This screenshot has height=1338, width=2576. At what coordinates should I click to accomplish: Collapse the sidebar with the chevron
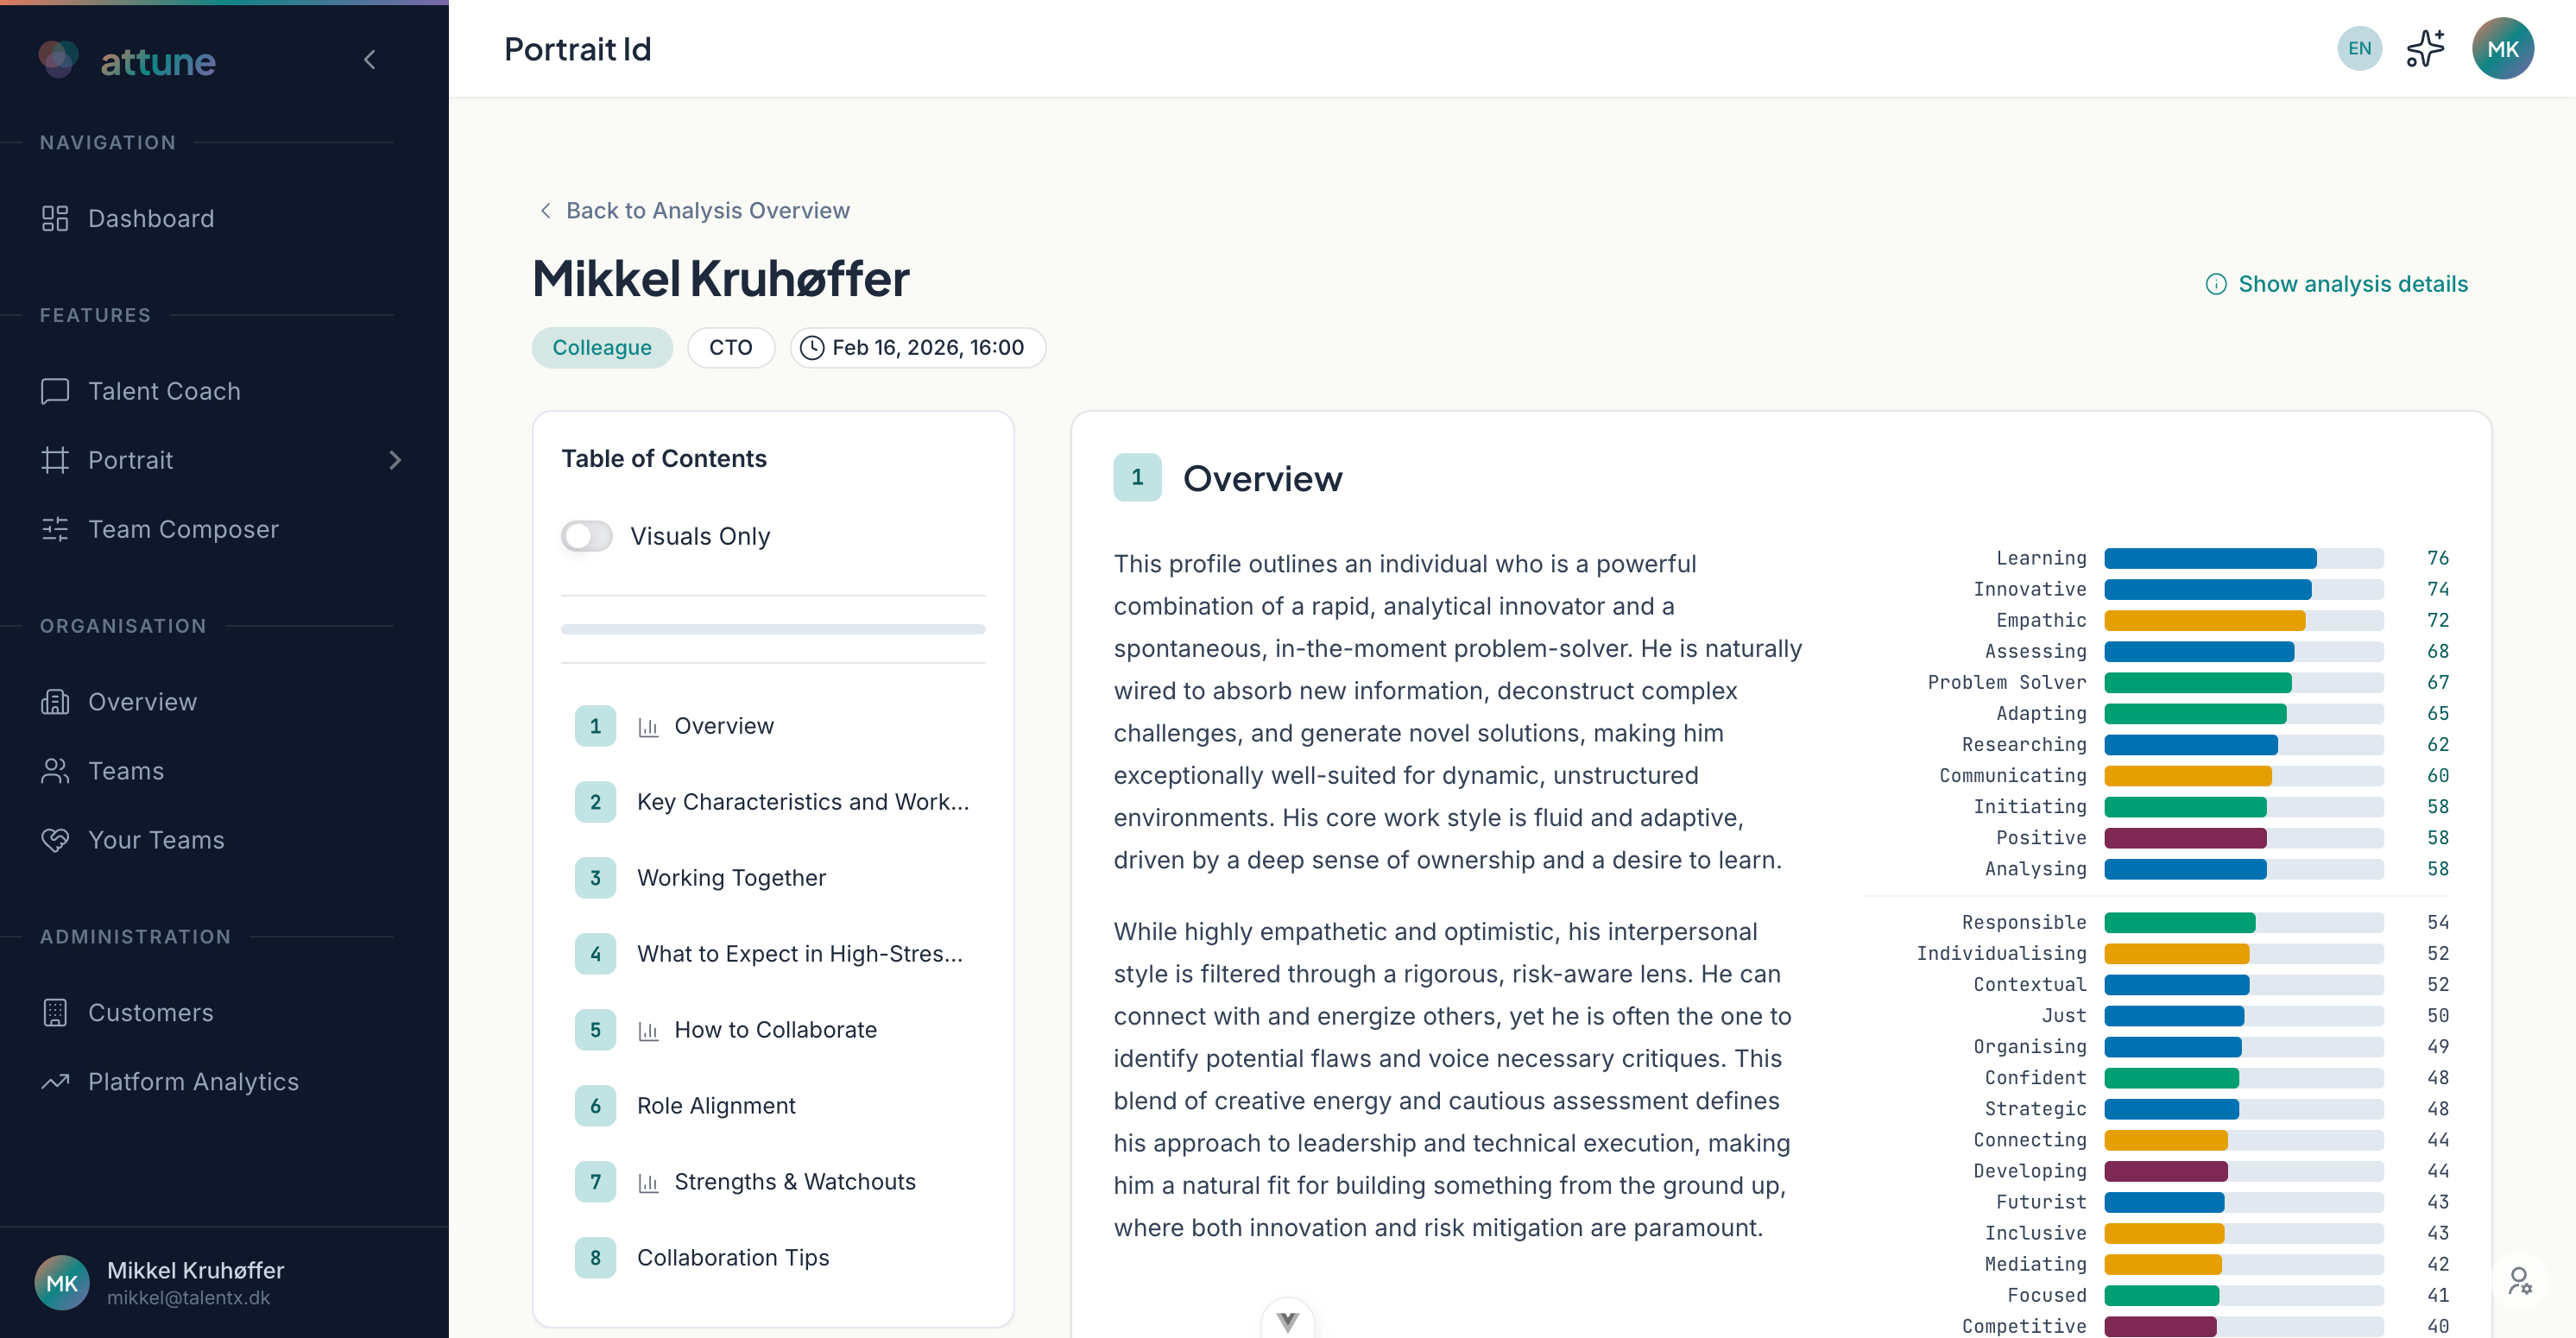click(370, 60)
